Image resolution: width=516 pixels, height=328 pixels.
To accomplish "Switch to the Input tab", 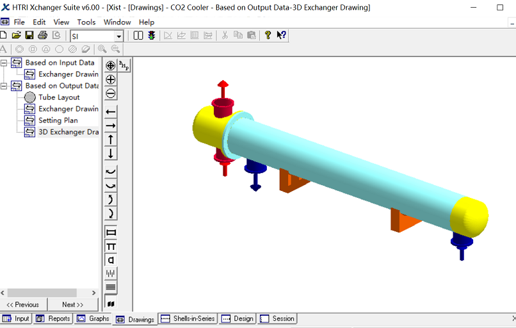I will 16,319.
